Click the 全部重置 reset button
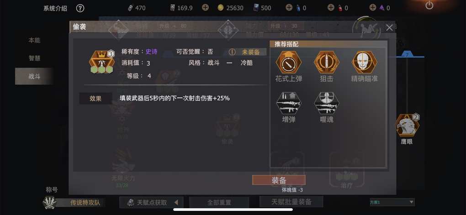 (x=219, y=203)
